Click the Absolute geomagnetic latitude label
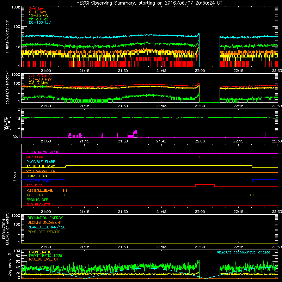This screenshot has width=282, height=282. point(244,252)
